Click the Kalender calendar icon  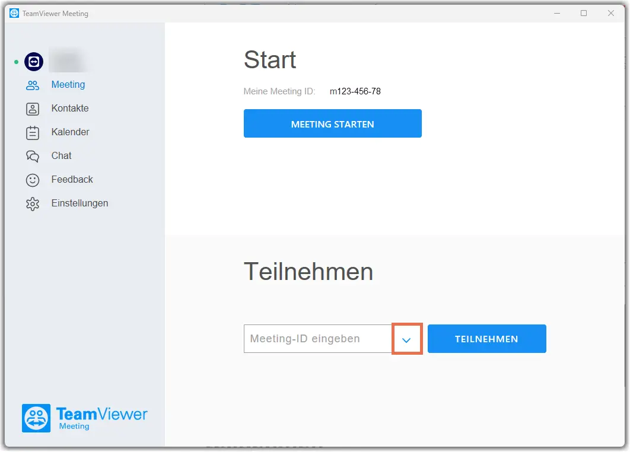point(33,133)
